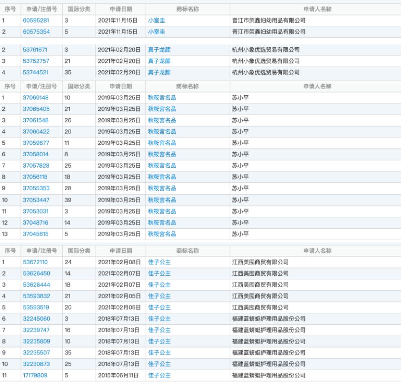
Task: Open registration number 37058014
Action: coord(36,154)
